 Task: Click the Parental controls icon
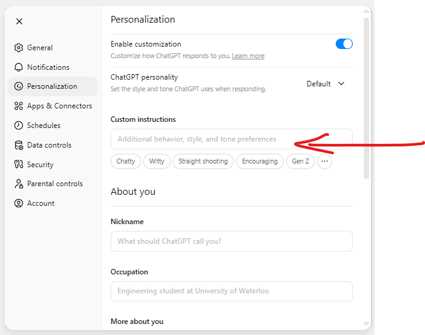pyautogui.click(x=19, y=184)
